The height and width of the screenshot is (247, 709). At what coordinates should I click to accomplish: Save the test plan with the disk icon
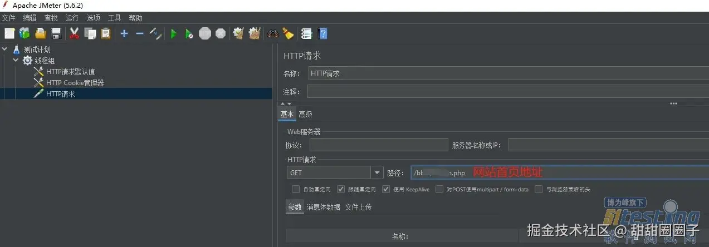click(x=56, y=34)
